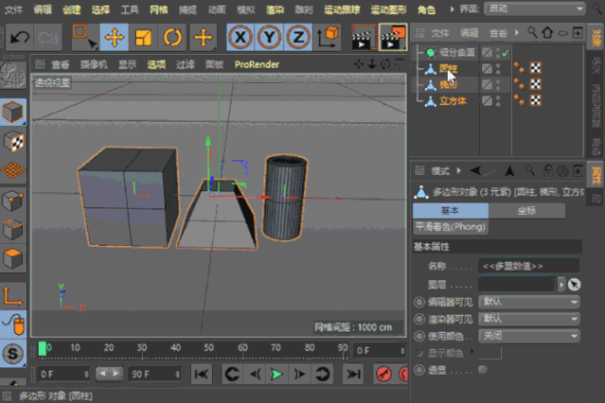
Task: Click the Undo arrow icon
Action: pyautogui.click(x=20, y=38)
